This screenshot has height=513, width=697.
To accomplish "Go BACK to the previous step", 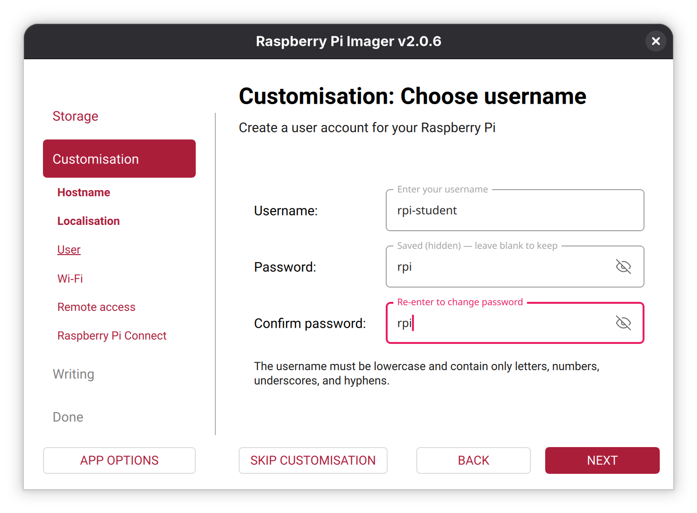I will pos(473,460).
